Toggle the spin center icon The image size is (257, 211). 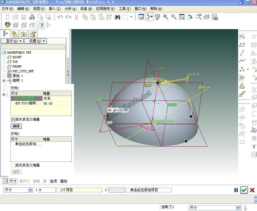149,17
